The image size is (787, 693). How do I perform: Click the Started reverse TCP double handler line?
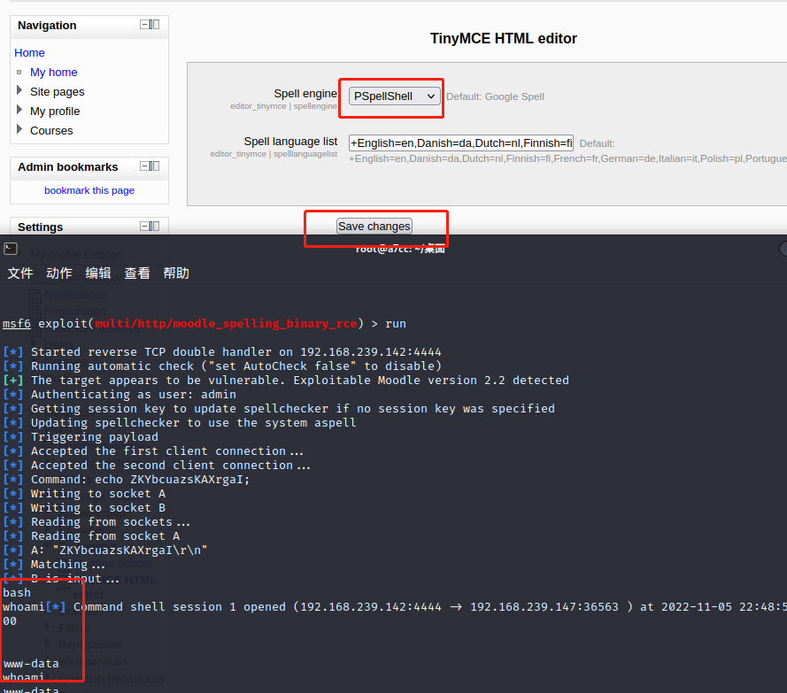[222, 352]
